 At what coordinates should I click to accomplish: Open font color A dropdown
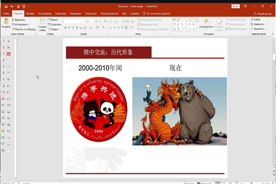(x=104, y=28)
